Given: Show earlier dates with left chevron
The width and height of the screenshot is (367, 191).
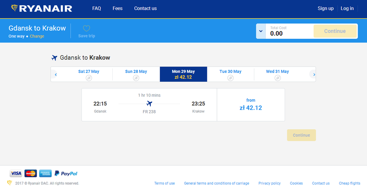Looking at the screenshot, I should tap(55, 75).
